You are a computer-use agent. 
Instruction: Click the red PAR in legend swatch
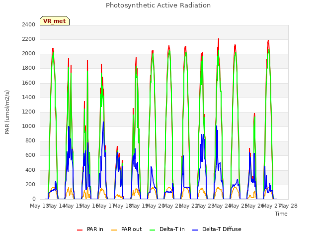[79, 230]
